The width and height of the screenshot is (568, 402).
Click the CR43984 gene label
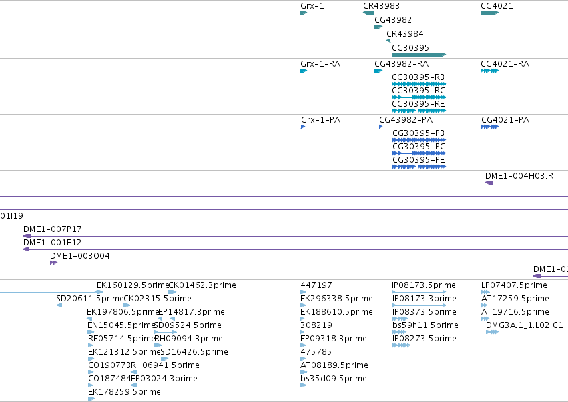[x=405, y=33]
